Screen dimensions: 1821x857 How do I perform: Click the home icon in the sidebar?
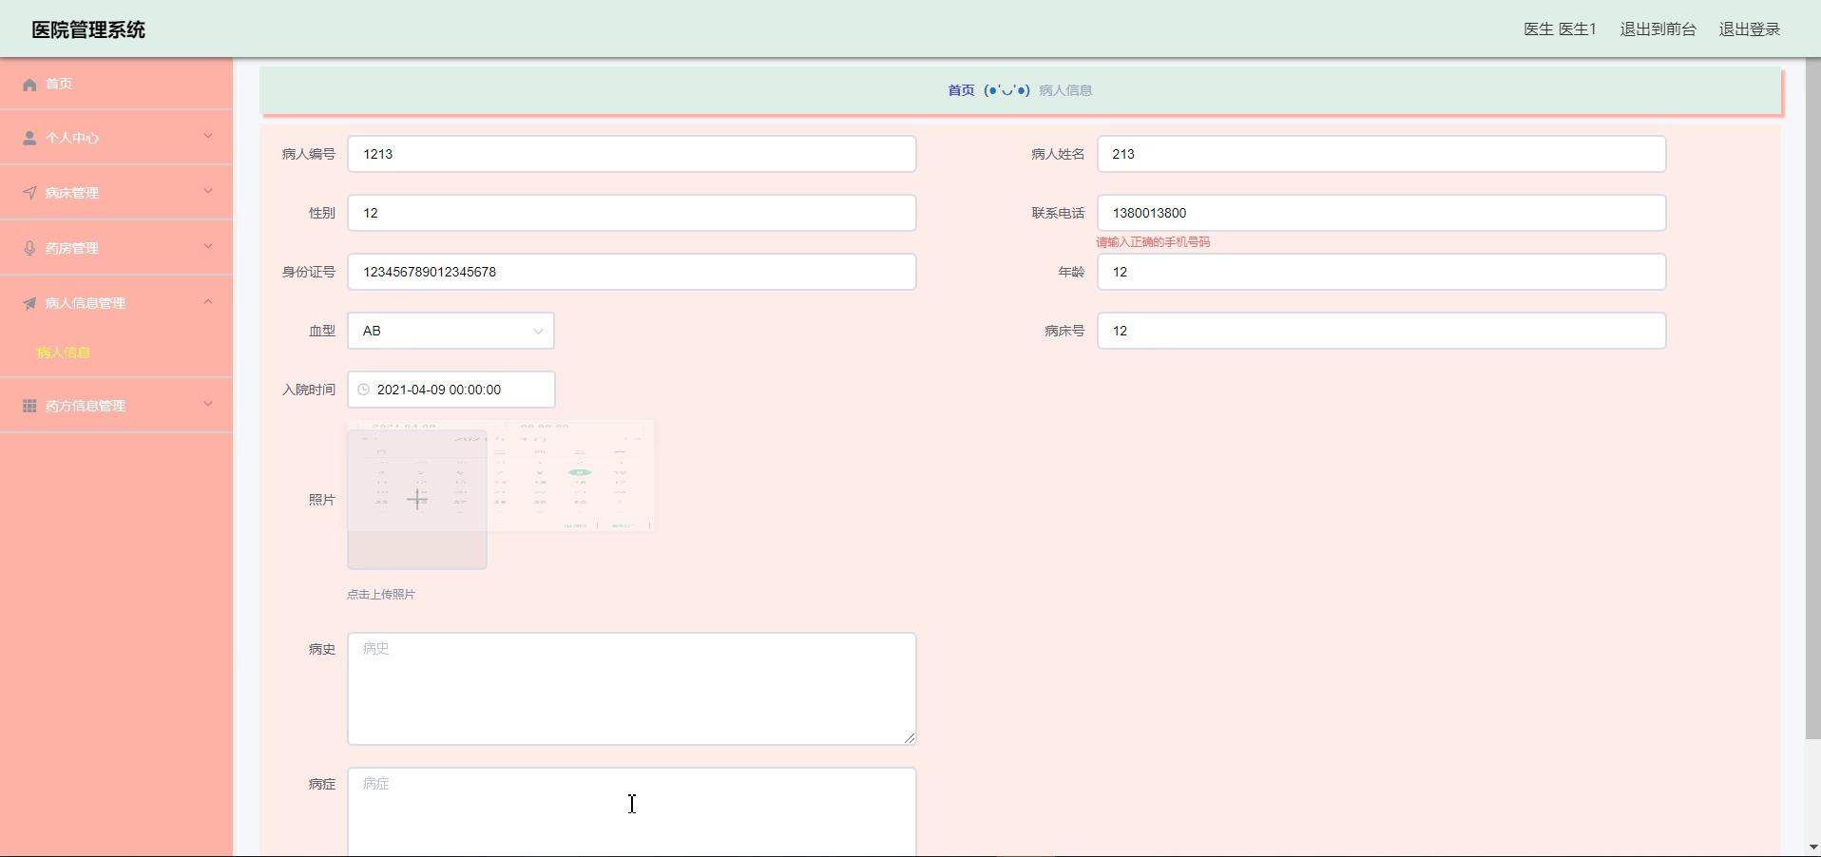pyautogui.click(x=29, y=85)
